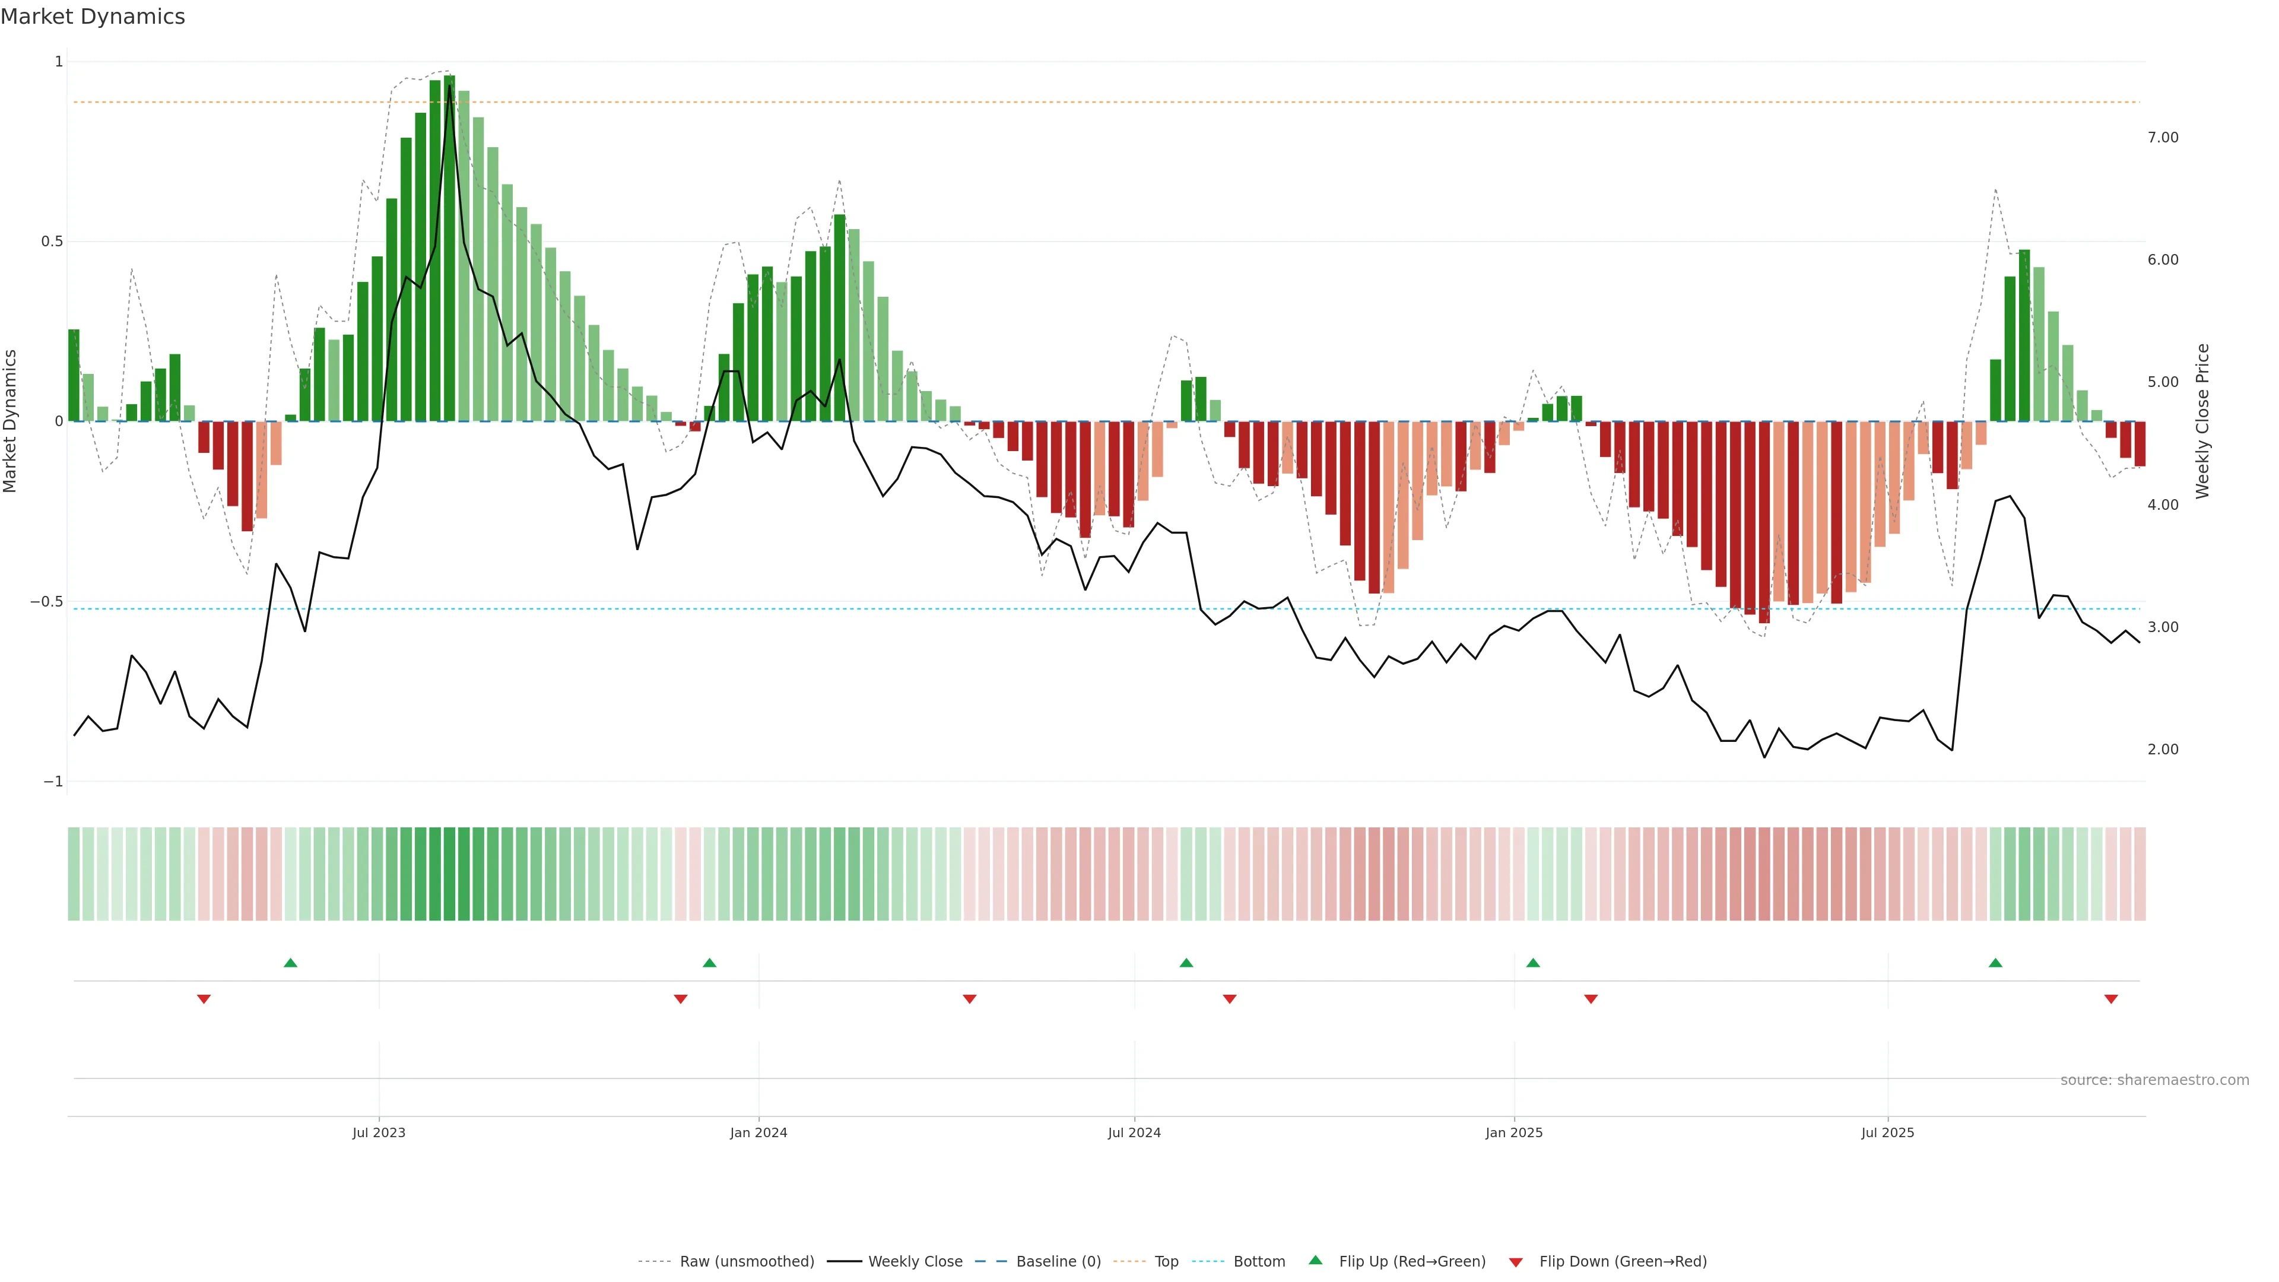
Task: Click the leftmost green Flip Up triangle marker
Action: [290, 963]
